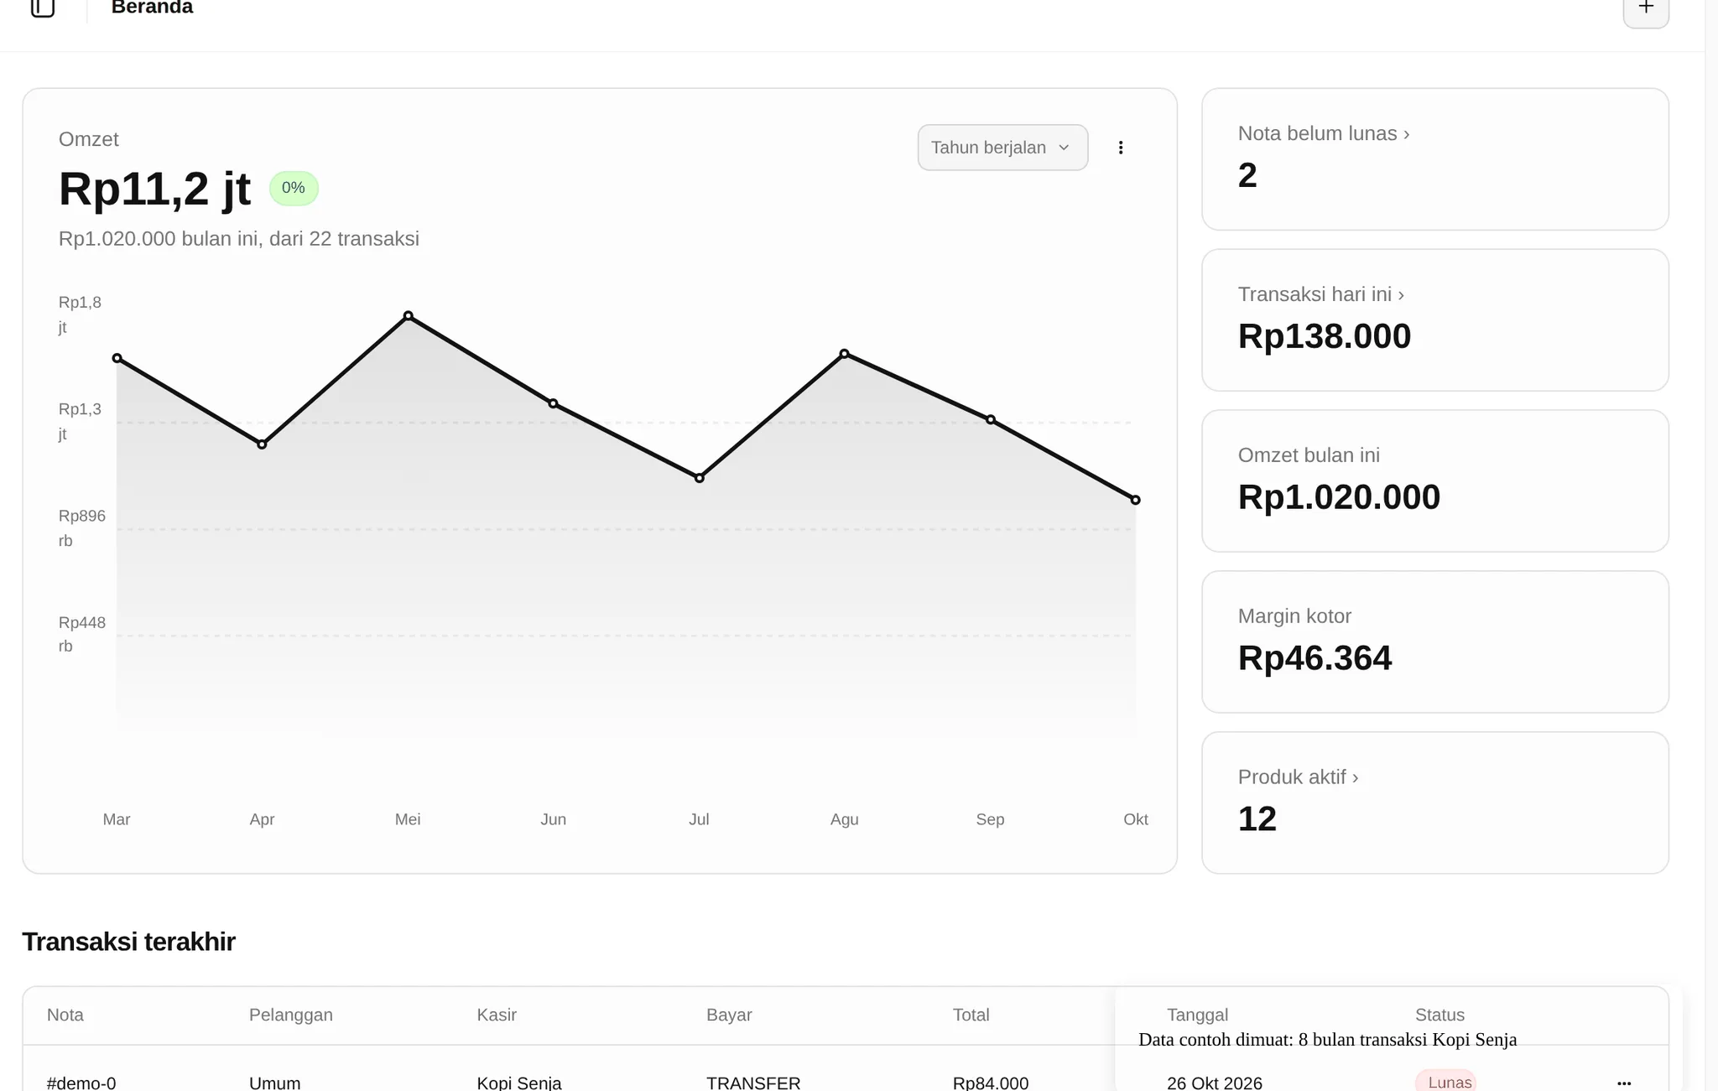
Task: Open the row actions menu for #demo-0
Action: tap(1624, 1083)
